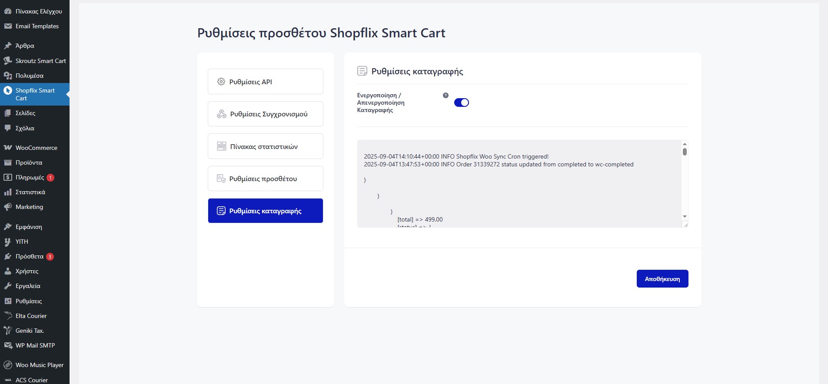Open the Πληρωμές payments menu item
The width and height of the screenshot is (828, 384).
pos(30,177)
